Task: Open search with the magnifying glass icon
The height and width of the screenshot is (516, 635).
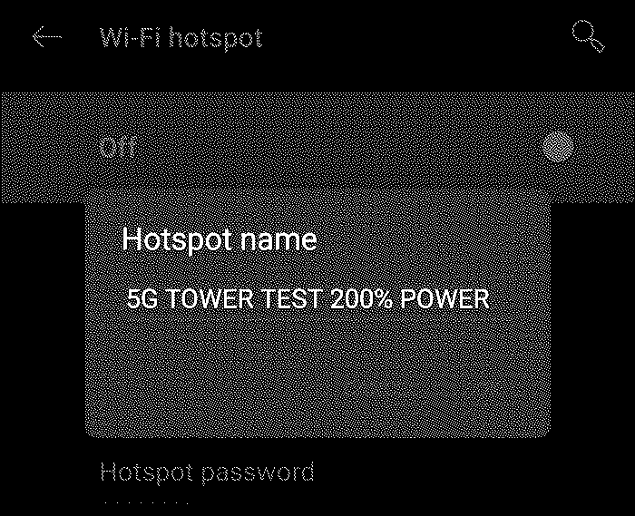Action: point(589,35)
